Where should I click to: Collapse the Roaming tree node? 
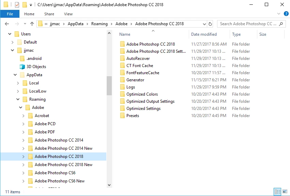tap(18, 99)
